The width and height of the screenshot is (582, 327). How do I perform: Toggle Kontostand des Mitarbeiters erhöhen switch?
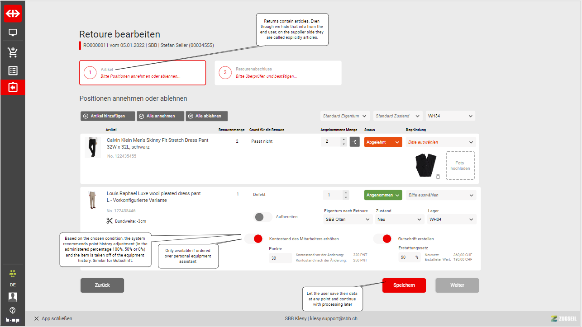[x=253, y=239]
